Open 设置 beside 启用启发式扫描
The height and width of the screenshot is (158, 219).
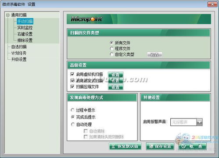point(115,81)
